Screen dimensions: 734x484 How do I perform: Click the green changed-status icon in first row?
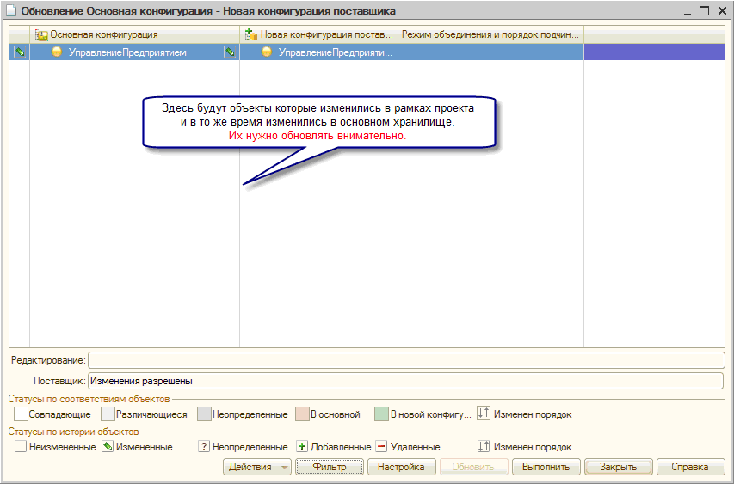tap(19, 52)
